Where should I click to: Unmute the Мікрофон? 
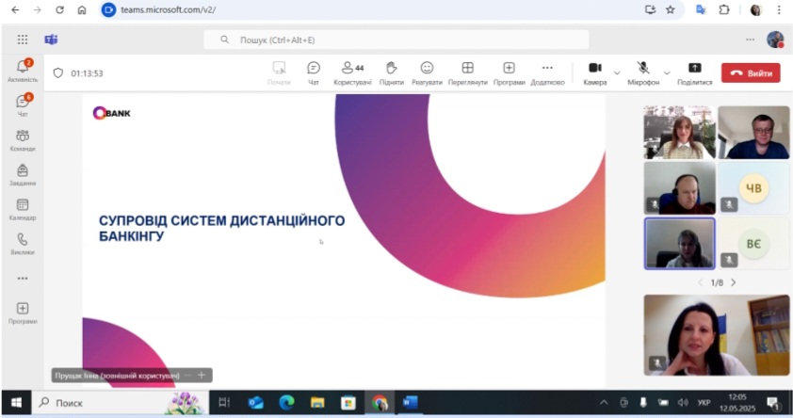point(643,72)
